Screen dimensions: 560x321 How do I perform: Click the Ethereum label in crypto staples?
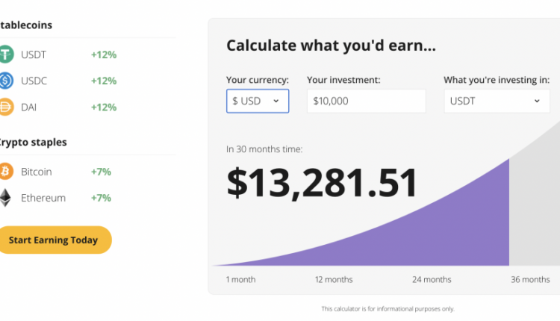(43, 198)
